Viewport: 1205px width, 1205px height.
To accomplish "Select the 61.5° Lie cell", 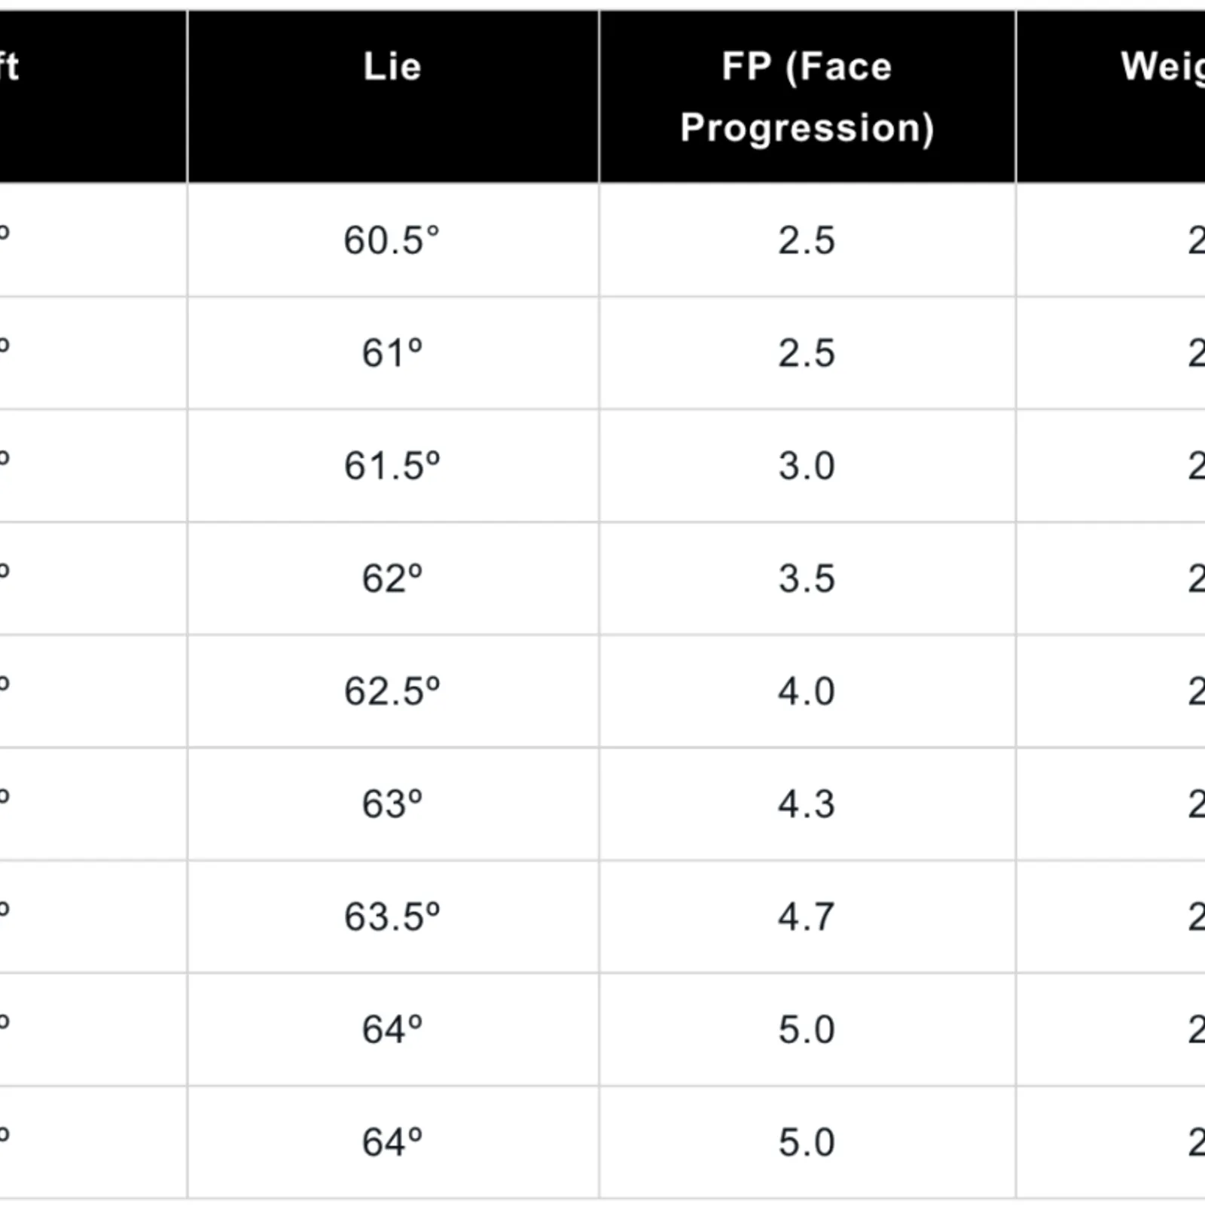I will click(x=392, y=466).
